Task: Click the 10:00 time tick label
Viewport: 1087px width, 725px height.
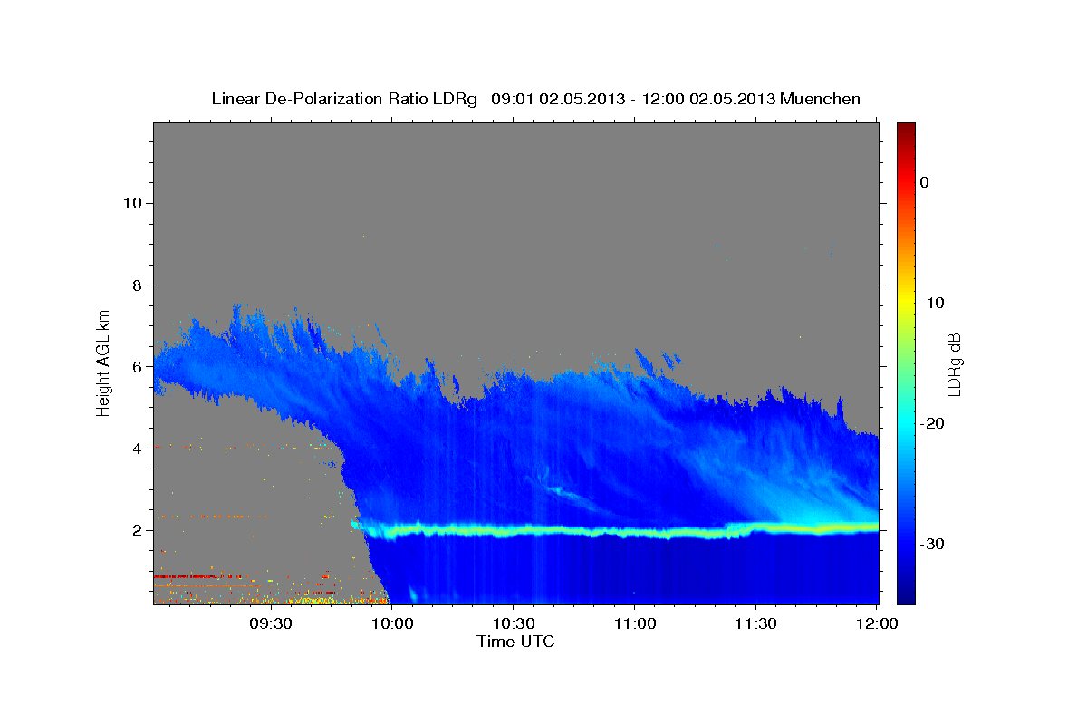Action: 391,624
